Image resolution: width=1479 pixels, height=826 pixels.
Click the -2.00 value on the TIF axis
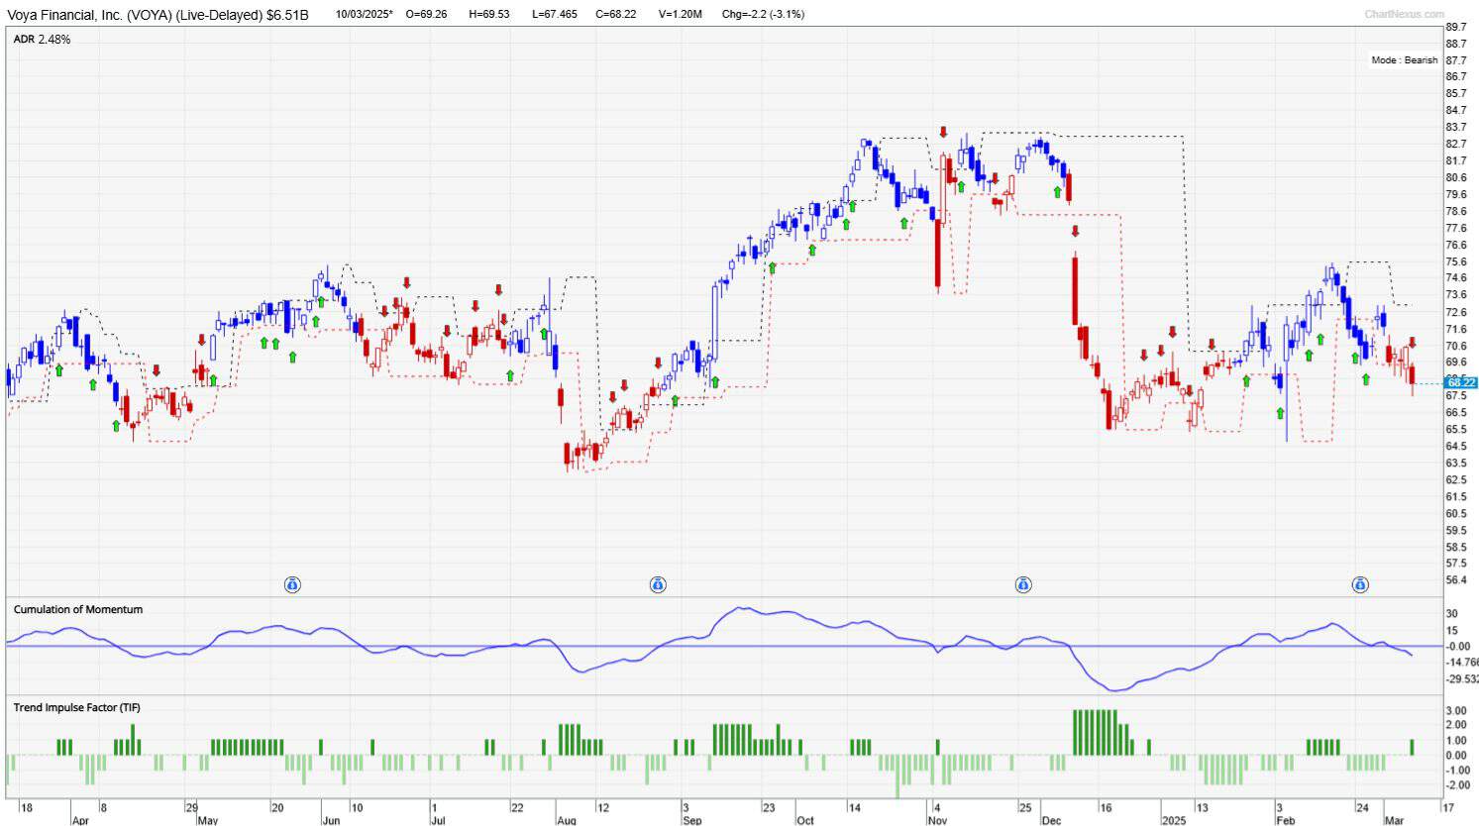click(1454, 785)
